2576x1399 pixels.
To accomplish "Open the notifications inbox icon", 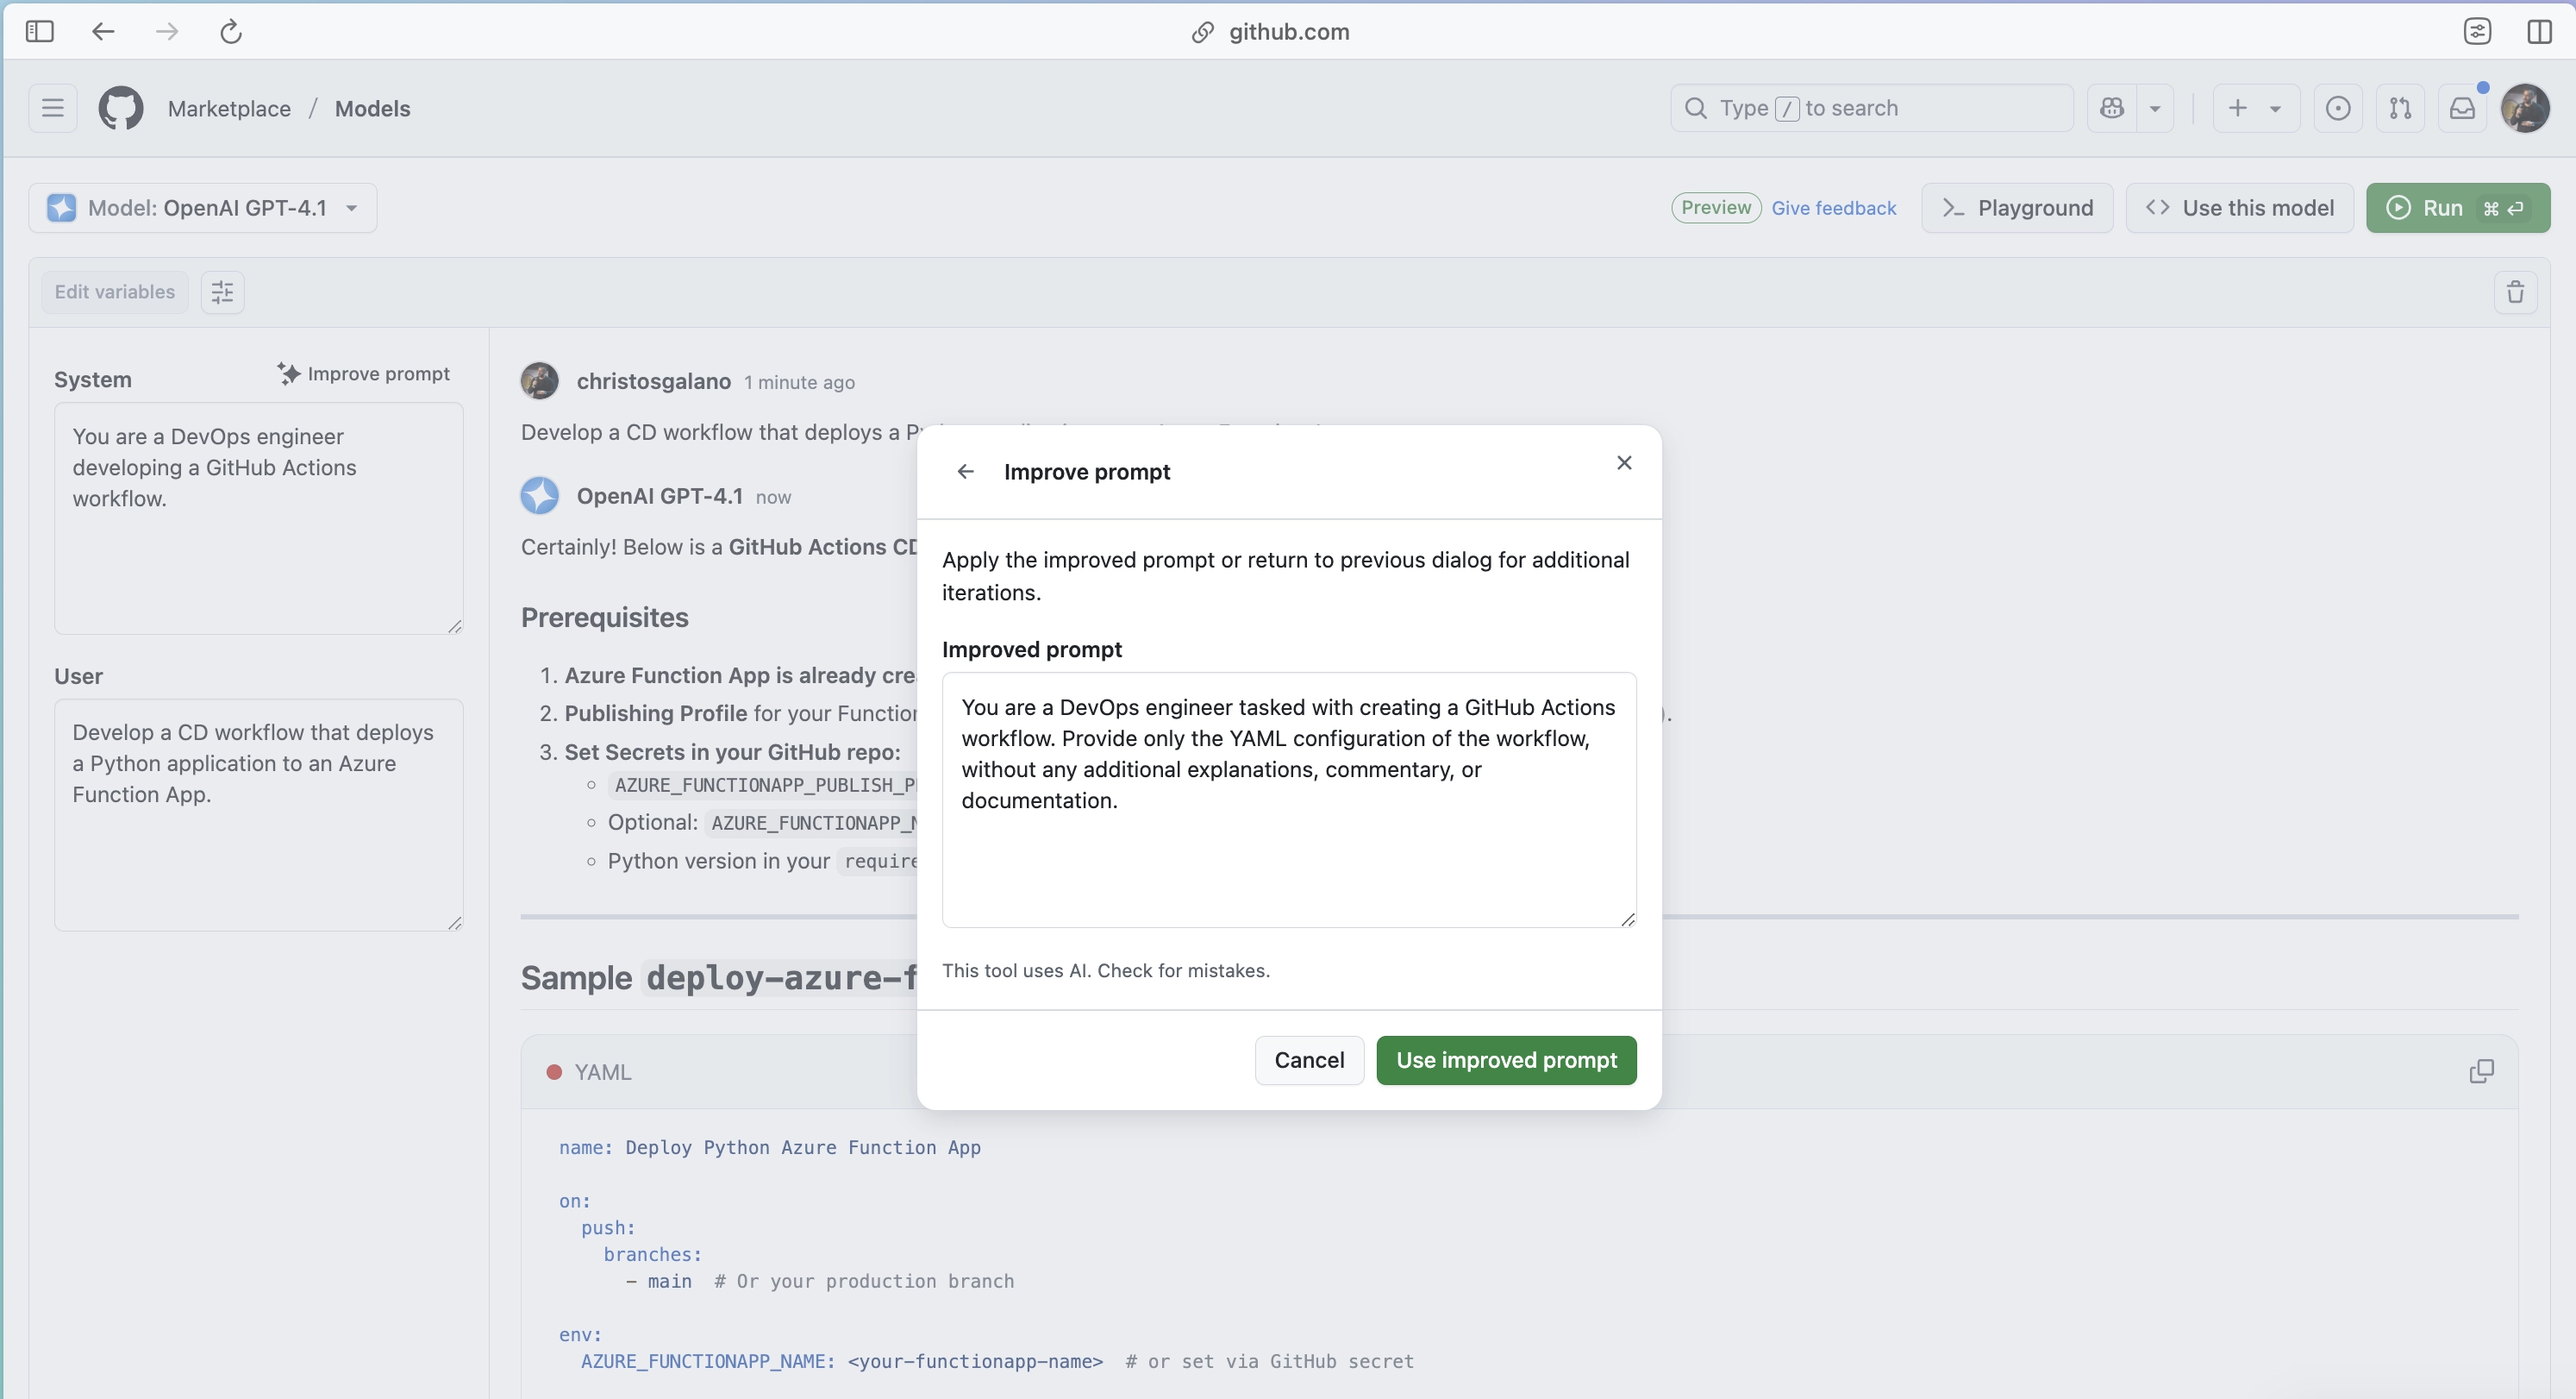I will coord(2462,108).
